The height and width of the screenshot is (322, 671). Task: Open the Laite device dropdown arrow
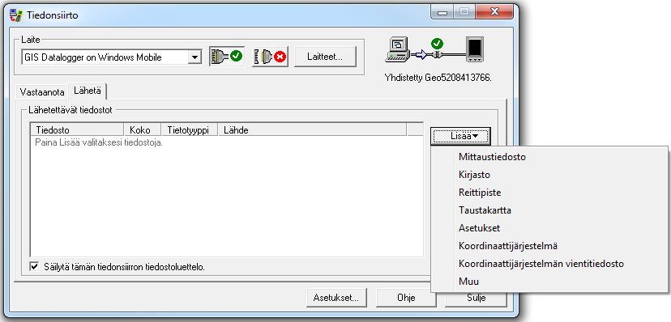[194, 57]
